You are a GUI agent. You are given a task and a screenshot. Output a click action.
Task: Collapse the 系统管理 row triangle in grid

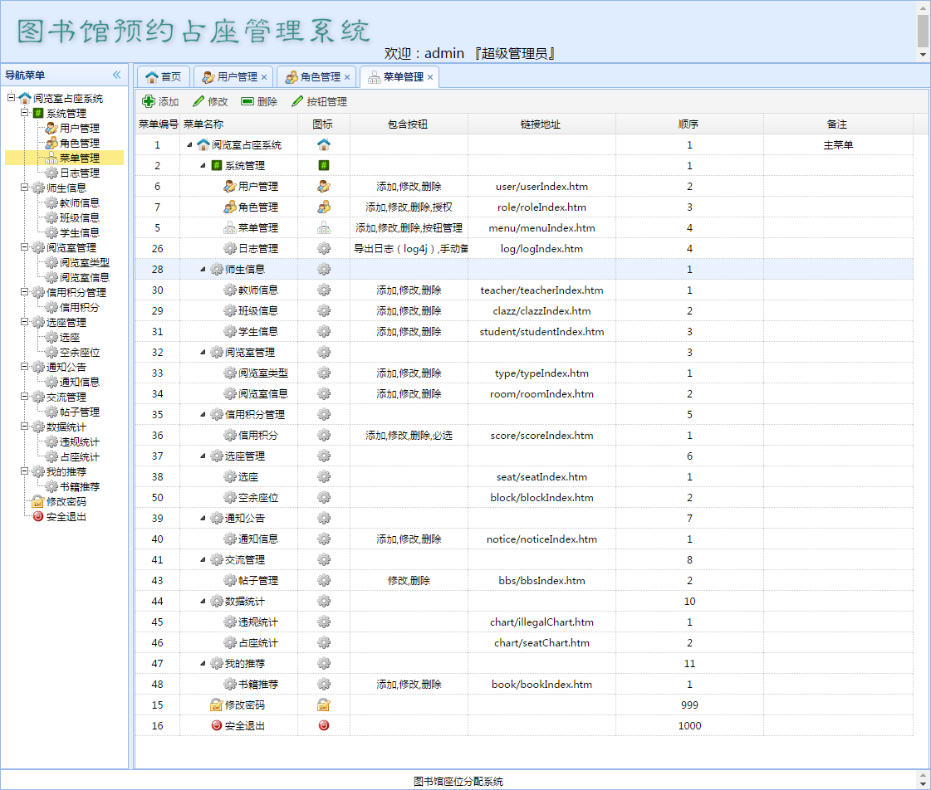[x=203, y=165]
